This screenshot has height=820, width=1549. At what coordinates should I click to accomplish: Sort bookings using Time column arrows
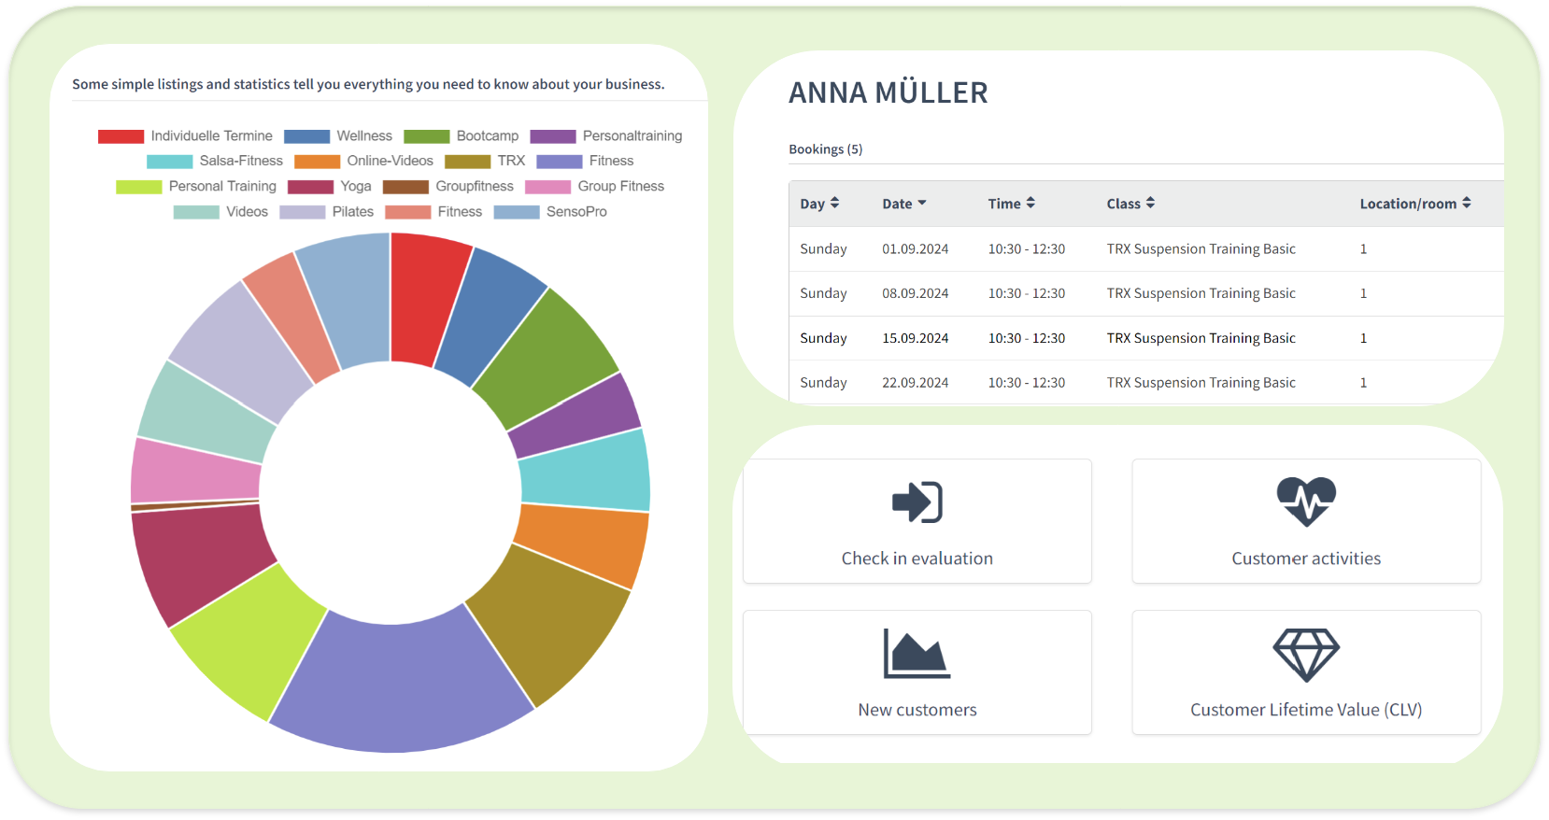tap(1030, 203)
